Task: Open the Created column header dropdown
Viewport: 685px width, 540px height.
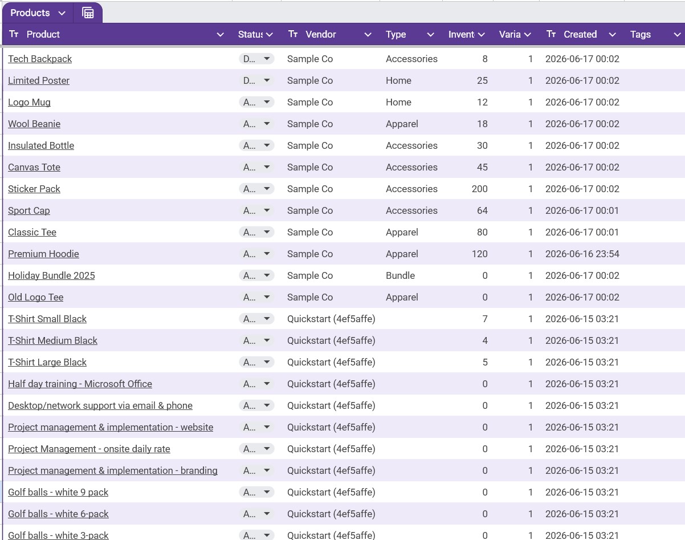Action: point(613,35)
